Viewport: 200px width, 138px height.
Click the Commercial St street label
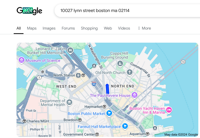tap(140, 70)
